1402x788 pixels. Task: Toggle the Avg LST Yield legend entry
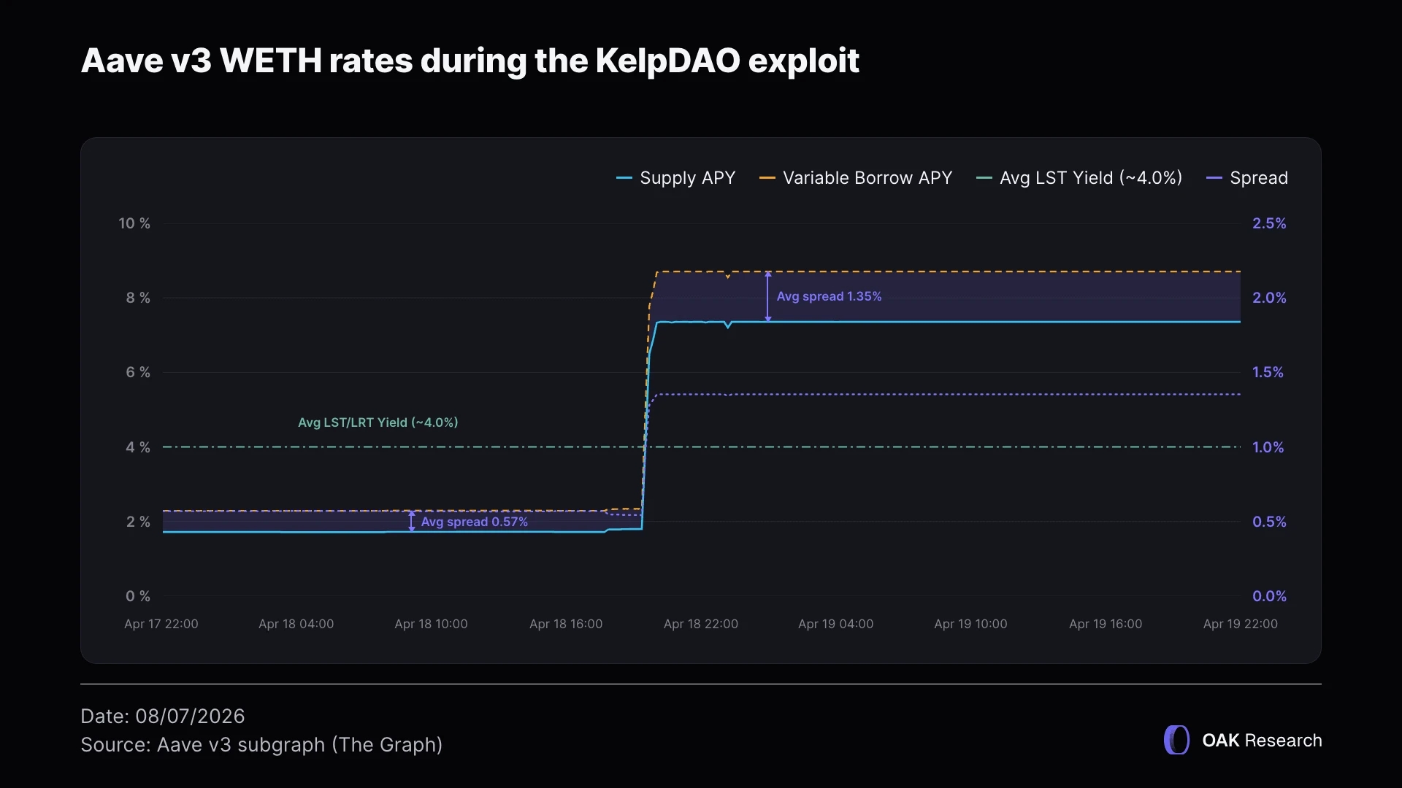1079,178
